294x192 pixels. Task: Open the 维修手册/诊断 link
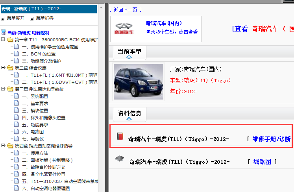click(272, 139)
